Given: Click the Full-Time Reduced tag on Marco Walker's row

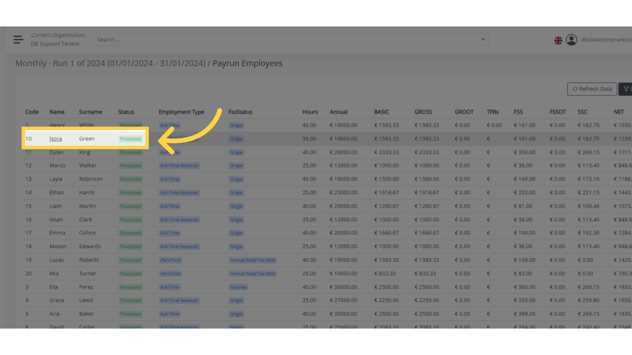Looking at the screenshot, I should (x=179, y=165).
